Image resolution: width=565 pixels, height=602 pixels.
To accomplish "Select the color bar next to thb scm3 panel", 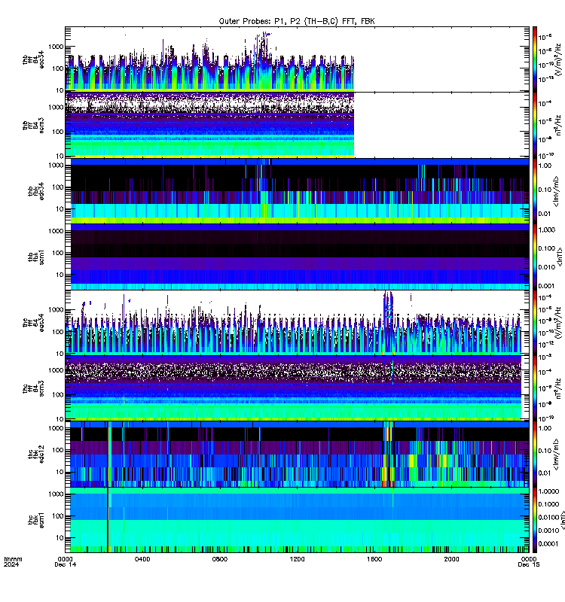I will (x=535, y=125).
